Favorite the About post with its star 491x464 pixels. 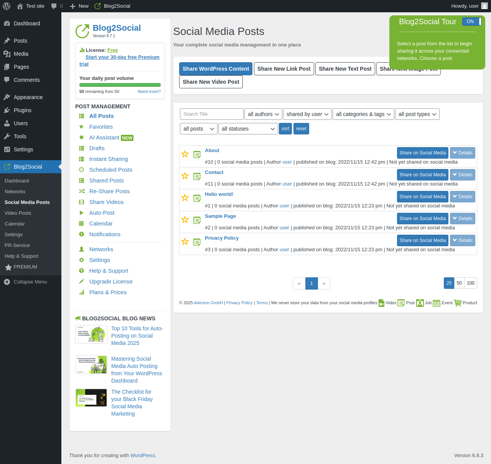click(x=185, y=154)
